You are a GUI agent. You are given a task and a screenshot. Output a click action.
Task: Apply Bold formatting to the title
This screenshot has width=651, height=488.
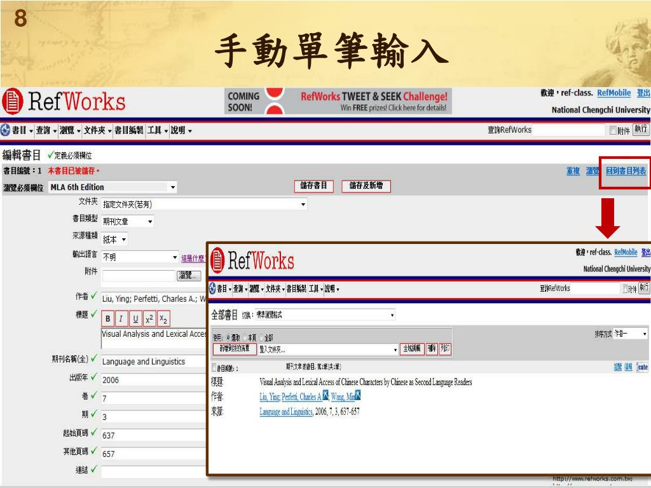(108, 319)
